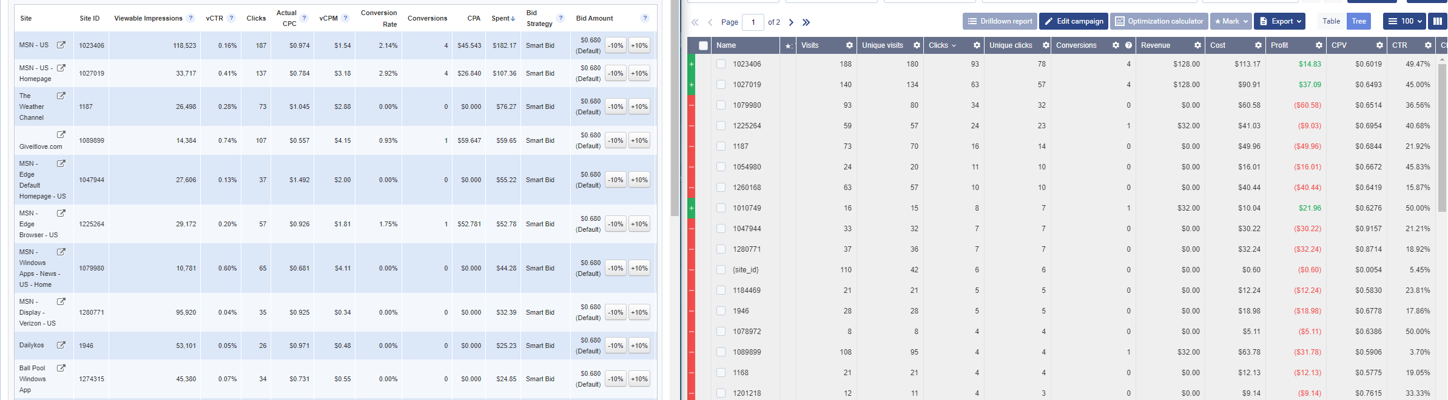This screenshot has height=400, width=1448.
Task: Open gear settings for CTR column
Action: [x=1428, y=45]
